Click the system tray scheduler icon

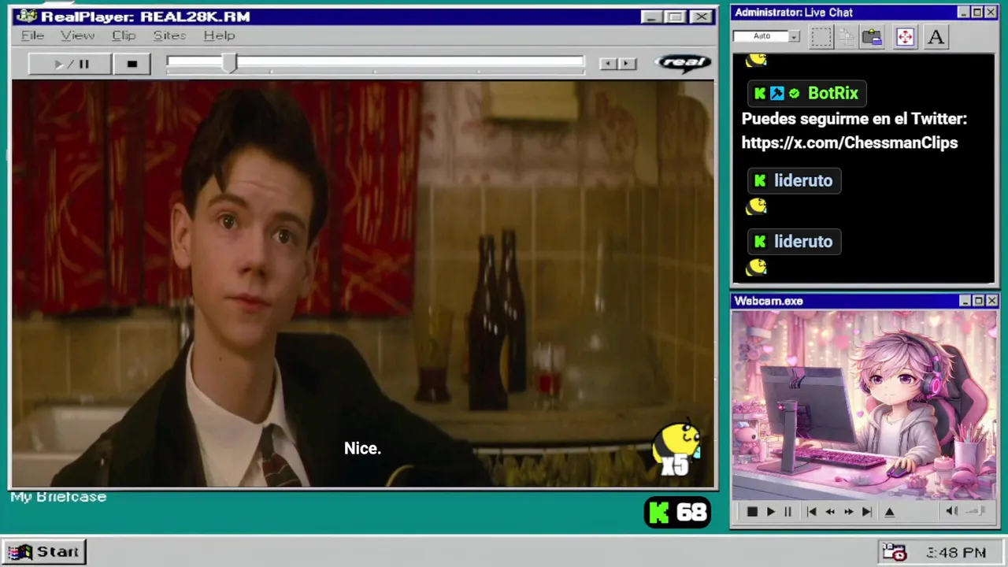pos(895,552)
